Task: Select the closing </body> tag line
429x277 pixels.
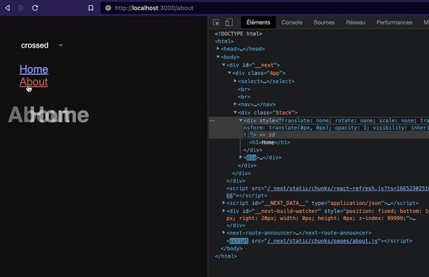Action: click(x=232, y=249)
